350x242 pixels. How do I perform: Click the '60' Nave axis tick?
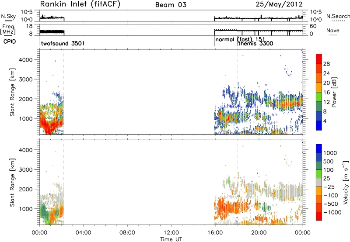pos(313,26)
